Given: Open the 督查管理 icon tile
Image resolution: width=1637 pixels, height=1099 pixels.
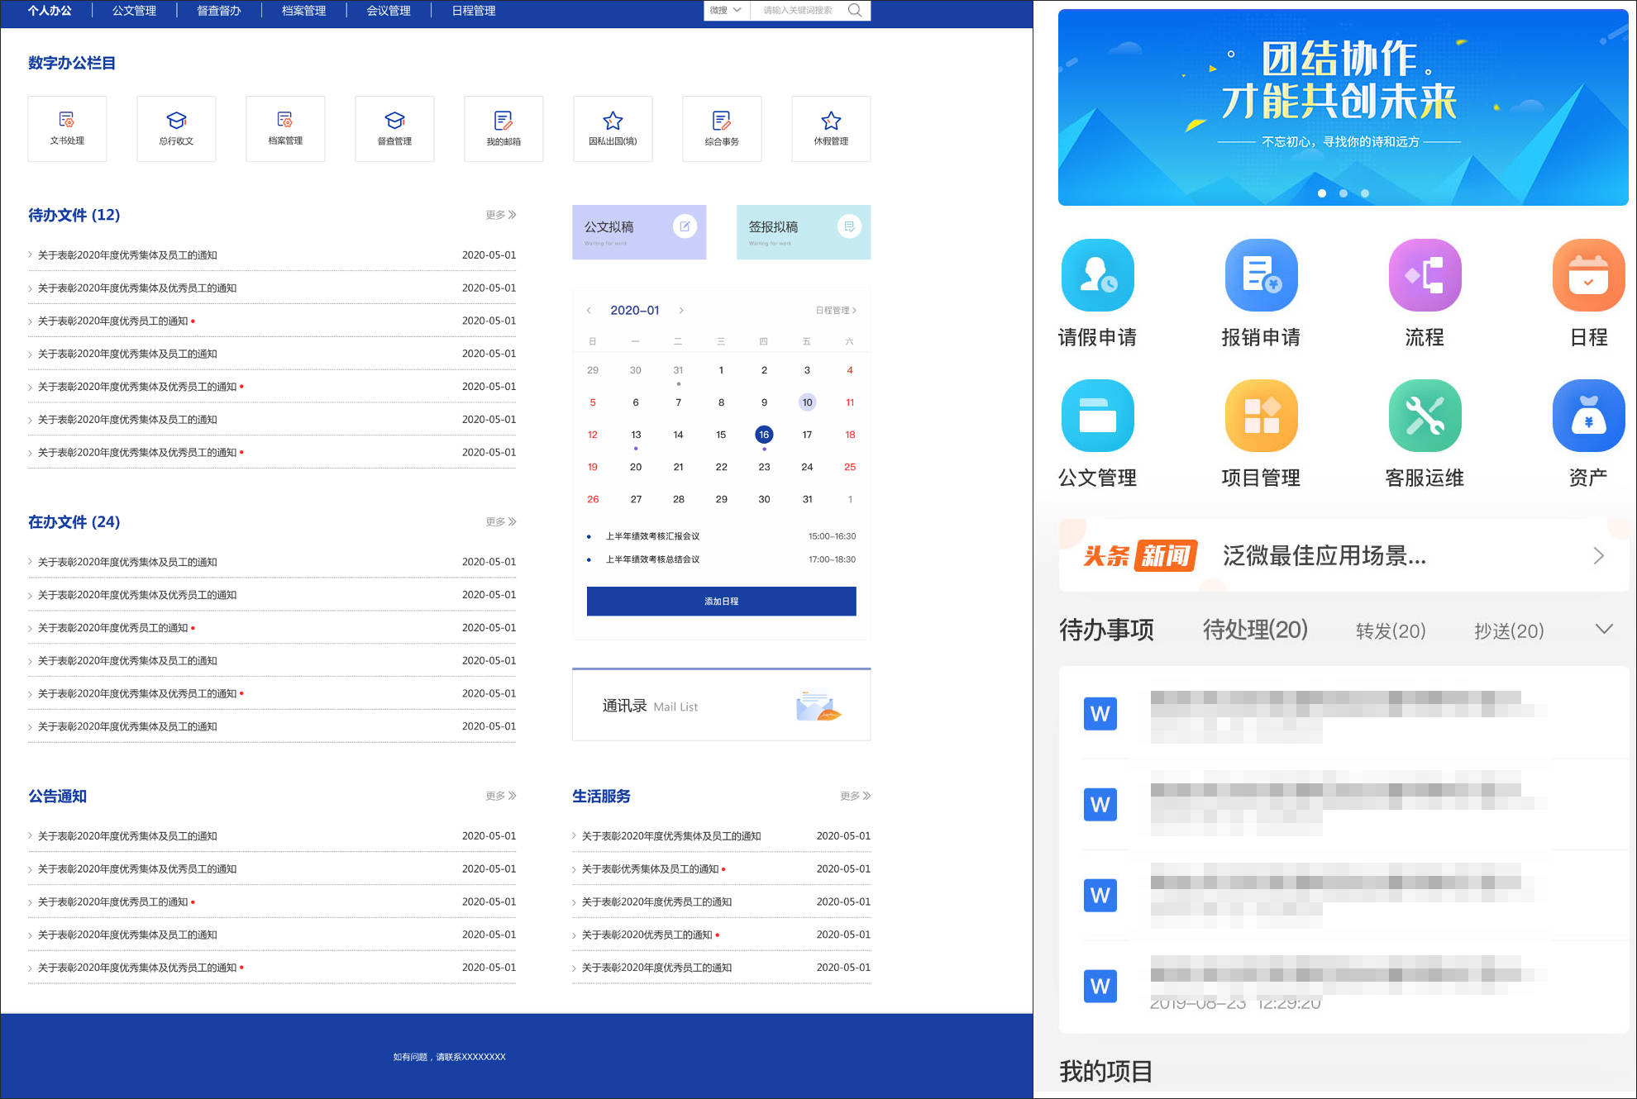Looking at the screenshot, I should click(394, 128).
